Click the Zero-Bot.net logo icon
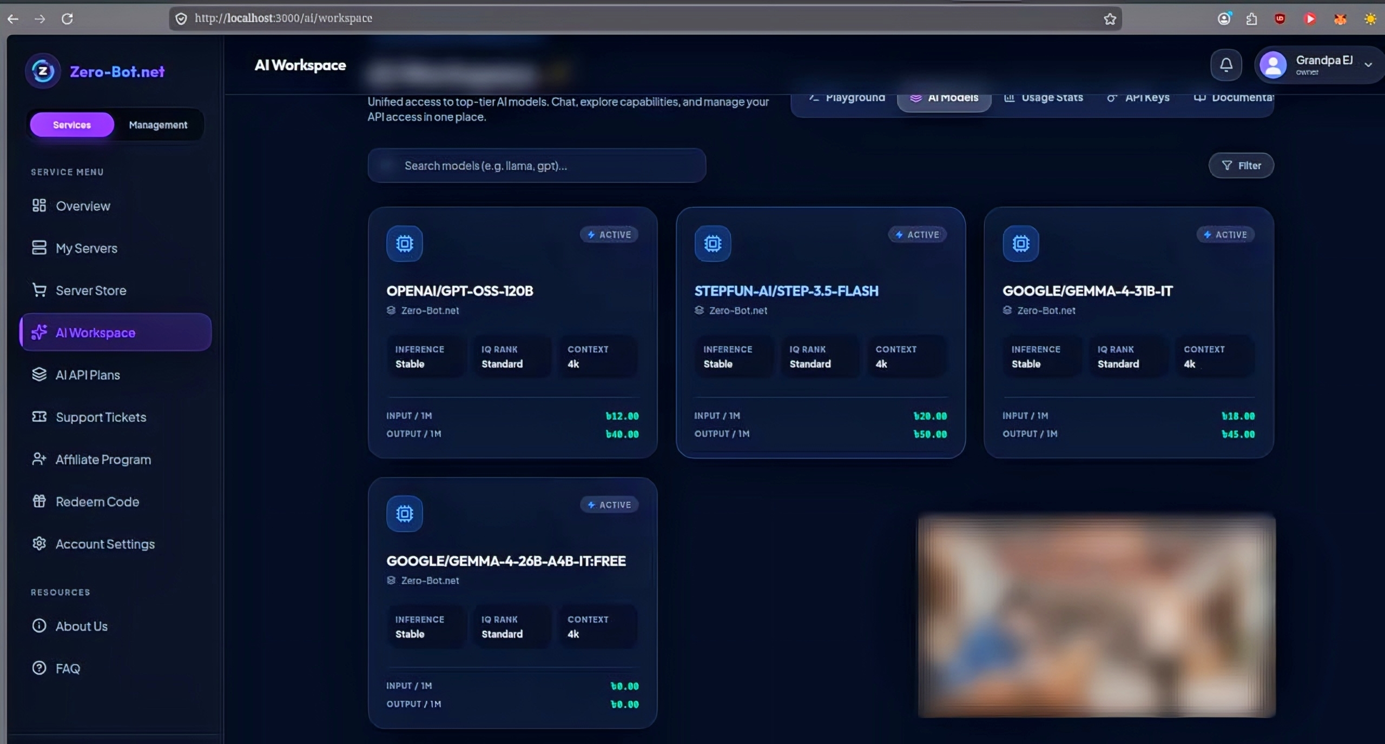The width and height of the screenshot is (1385, 744). pyautogui.click(x=43, y=71)
